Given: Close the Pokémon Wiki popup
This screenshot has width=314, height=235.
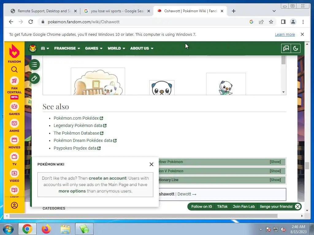Looking at the screenshot, I should (151, 164).
